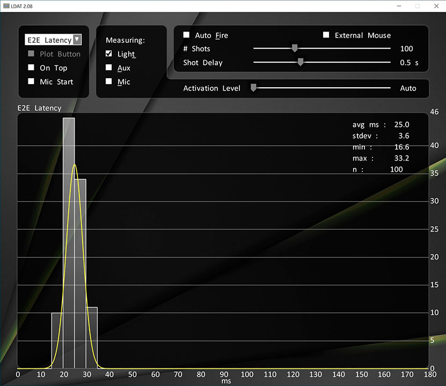Click the Shot Delay value 0.5 s
This screenshot has height=386, width=446.
click(x=409, y=63)
